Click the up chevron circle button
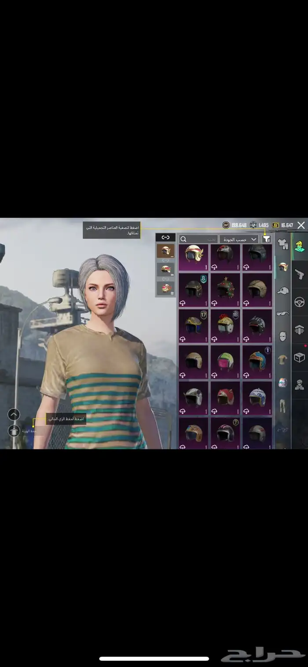Screen dimensions: 308x667 click(14, 414)
